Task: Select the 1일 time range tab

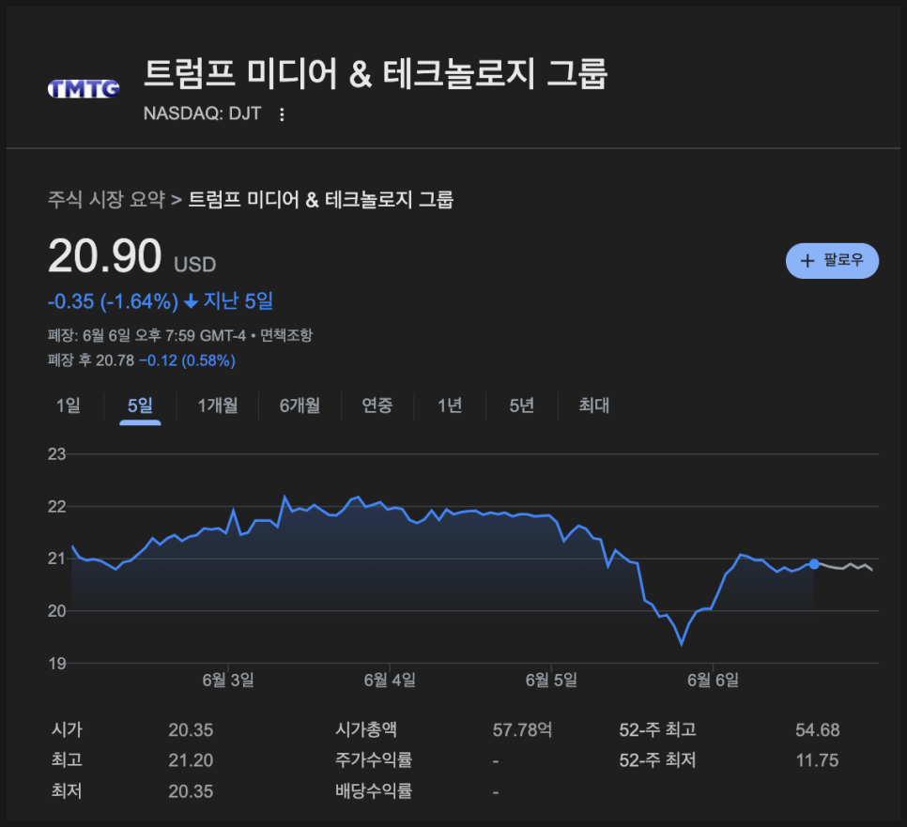Action: pyautogui.click(x=69, y=406)
